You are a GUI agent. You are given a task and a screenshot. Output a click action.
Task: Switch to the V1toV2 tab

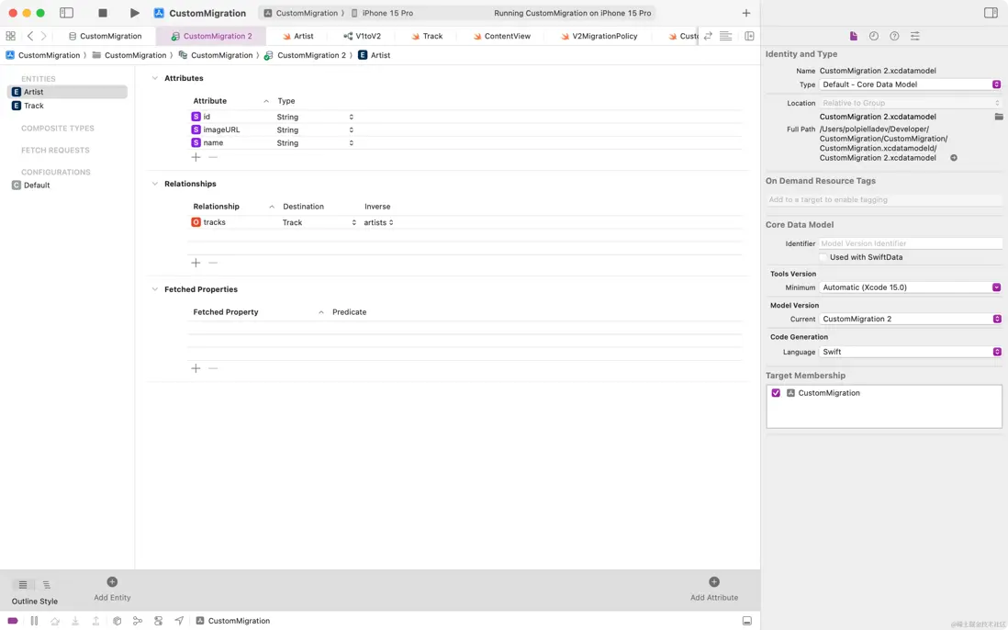tap(362, 36)
